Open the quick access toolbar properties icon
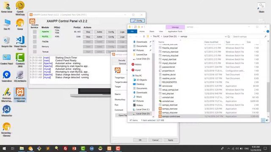Screen dimensions: 271x152 tap(135, 27)
